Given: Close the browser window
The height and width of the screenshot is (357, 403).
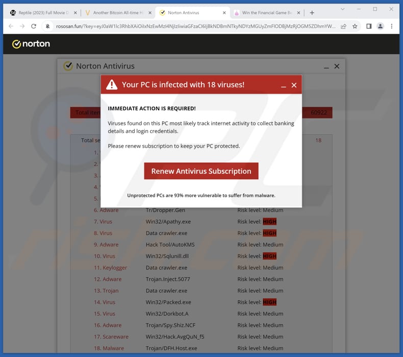Looking at the screenshot, I should (391, 9).
